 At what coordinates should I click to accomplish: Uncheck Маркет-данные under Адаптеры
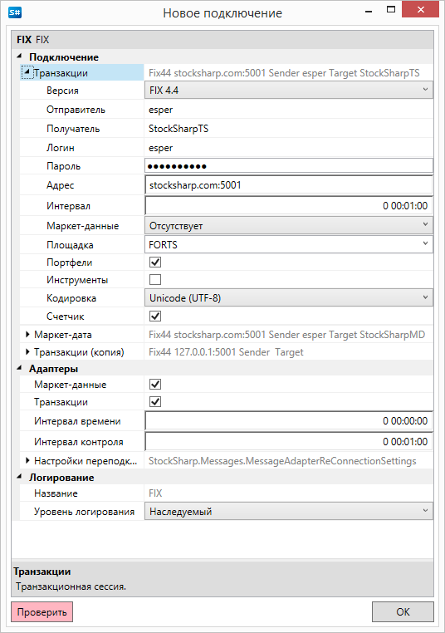tap(155, 385)
